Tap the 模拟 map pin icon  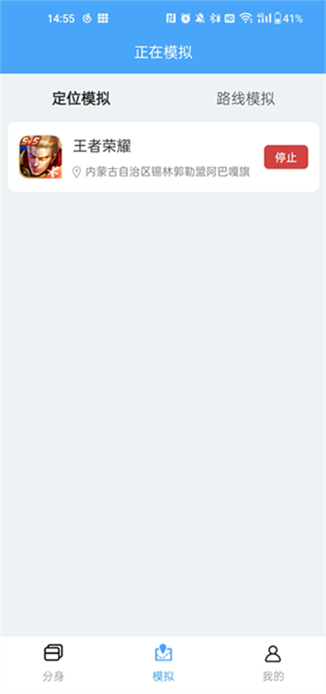tap(163, 653)
